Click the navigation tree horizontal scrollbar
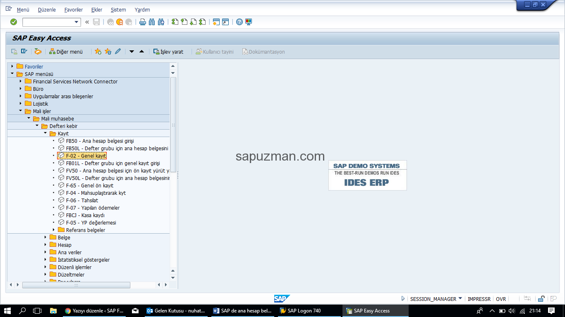Image resolution: width=565 pixels, height=317 pixels. click(x=76, y=285)
